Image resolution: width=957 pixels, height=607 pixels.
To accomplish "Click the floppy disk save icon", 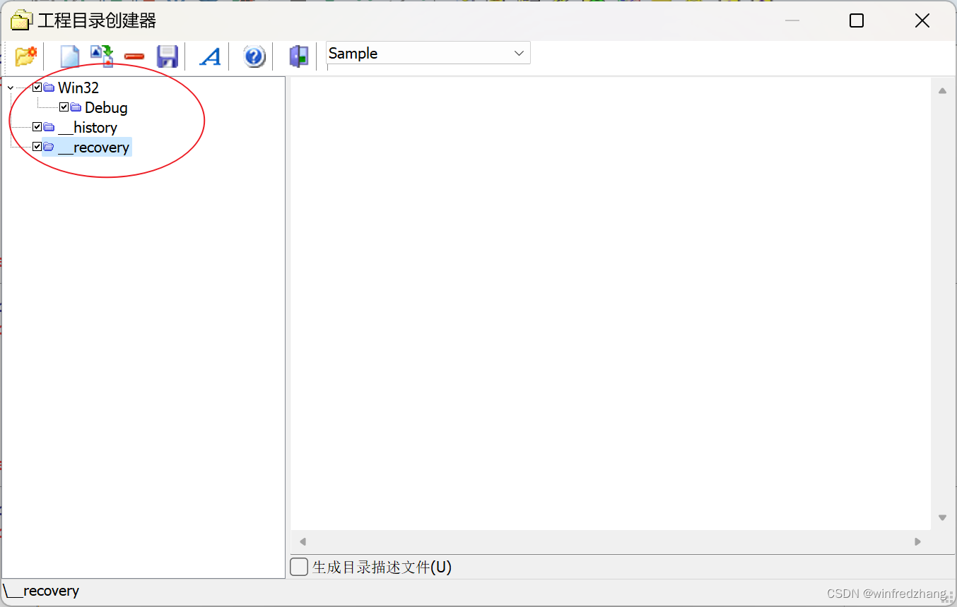I will [x=167, y=56].
